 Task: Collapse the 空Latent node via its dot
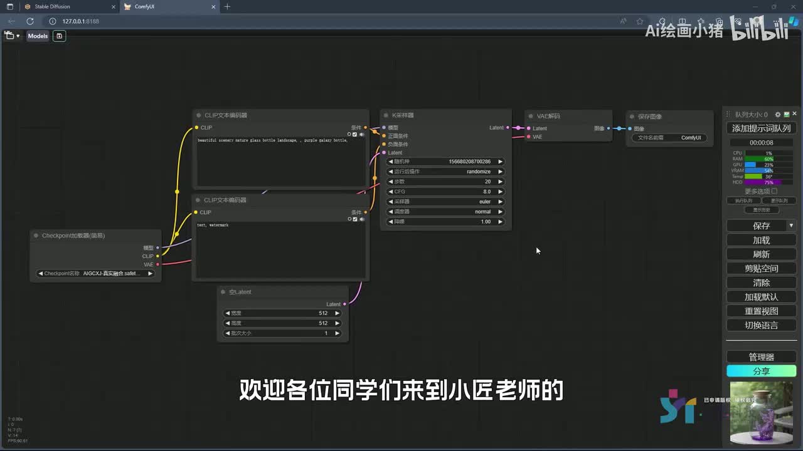223,292
